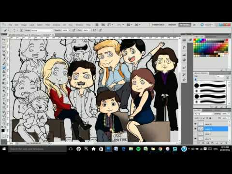This screenshot has width=232, height=174.
Task: Enable airbrush mode in options bar
Action: [94, 30]
